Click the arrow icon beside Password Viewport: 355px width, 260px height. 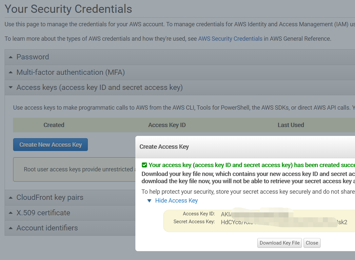pyautogui.click(x=10, y=57)
